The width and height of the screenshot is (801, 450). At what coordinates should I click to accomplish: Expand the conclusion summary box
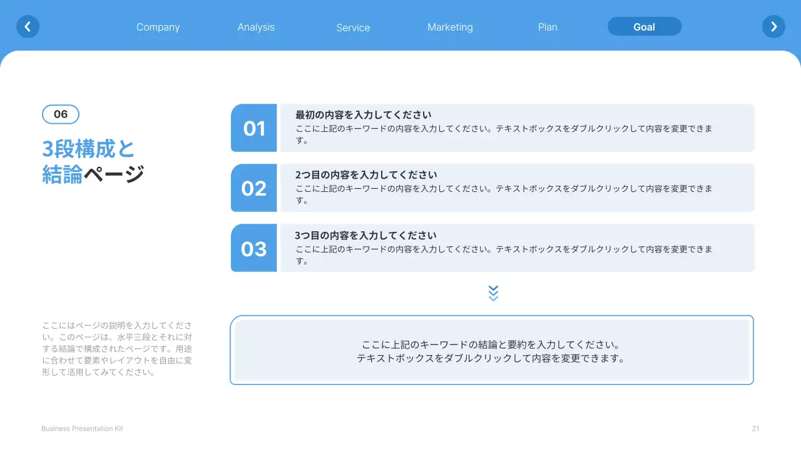point(492,350)
